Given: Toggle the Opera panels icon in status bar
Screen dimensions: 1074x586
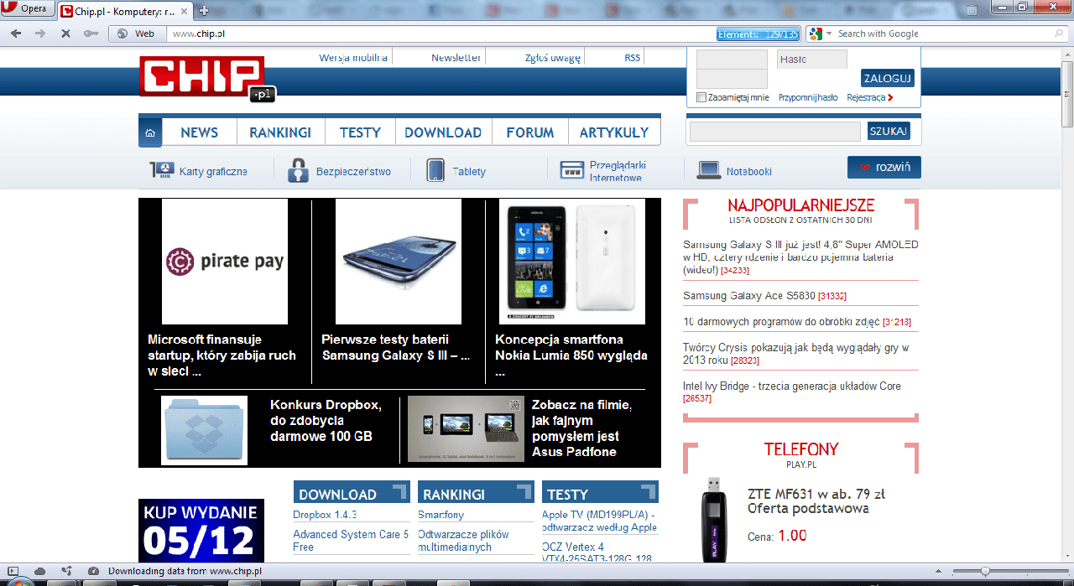Looking at the screenshot, I should tap(13, 571).
